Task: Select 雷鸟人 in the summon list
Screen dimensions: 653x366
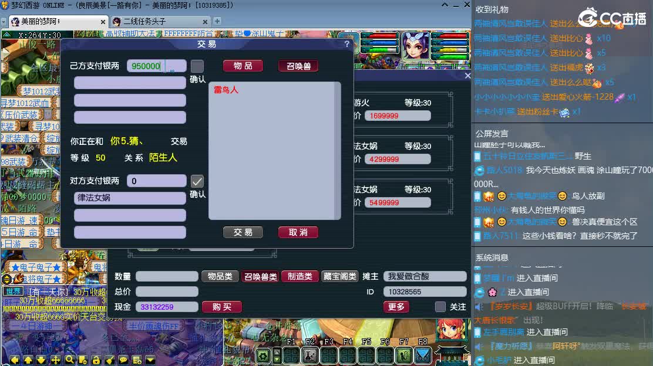Action: (225, 90)
